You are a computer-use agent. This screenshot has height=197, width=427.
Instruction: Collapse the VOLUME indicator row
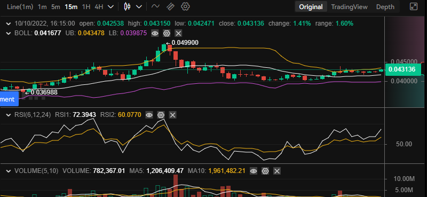9,171
